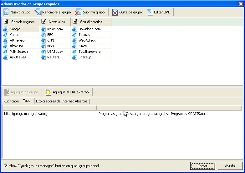
Task: Click the Ayuda button
Action: [230, 166]
